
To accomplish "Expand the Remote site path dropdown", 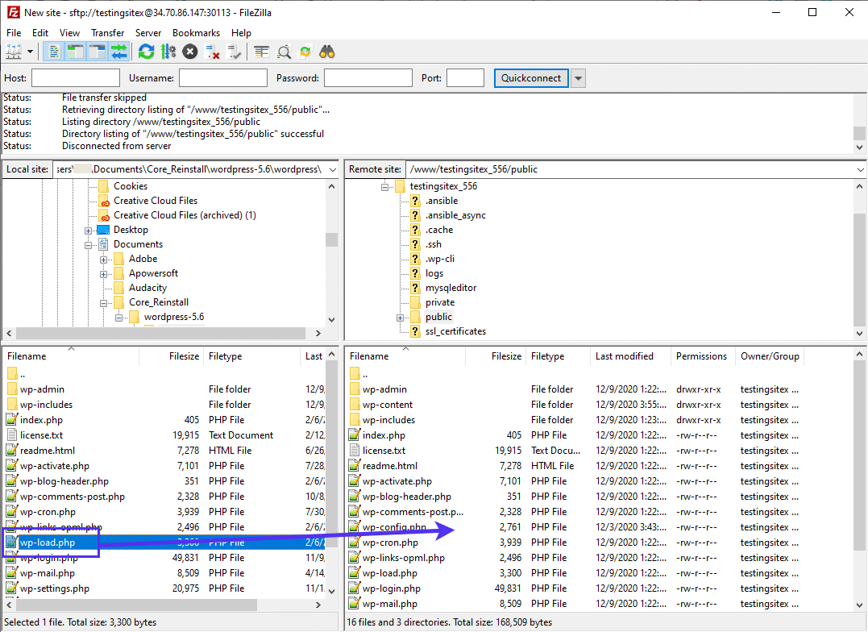I will [858, 169].
